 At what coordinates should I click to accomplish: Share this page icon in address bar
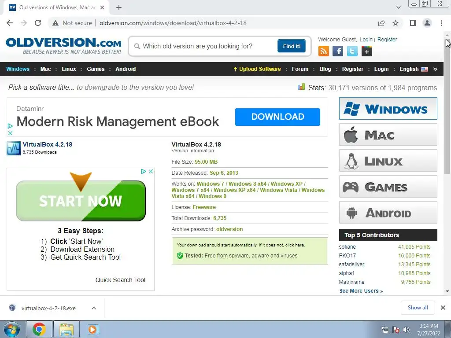click(x=381, y=23)
